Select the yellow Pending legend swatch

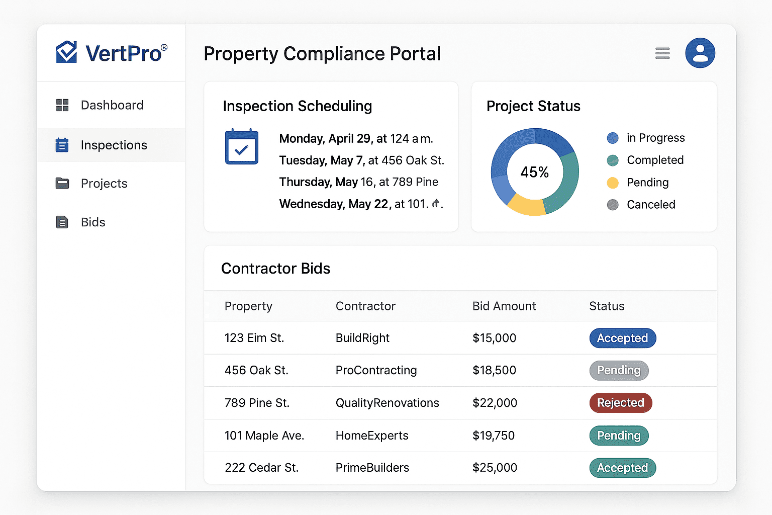click(x=612, y=183)
